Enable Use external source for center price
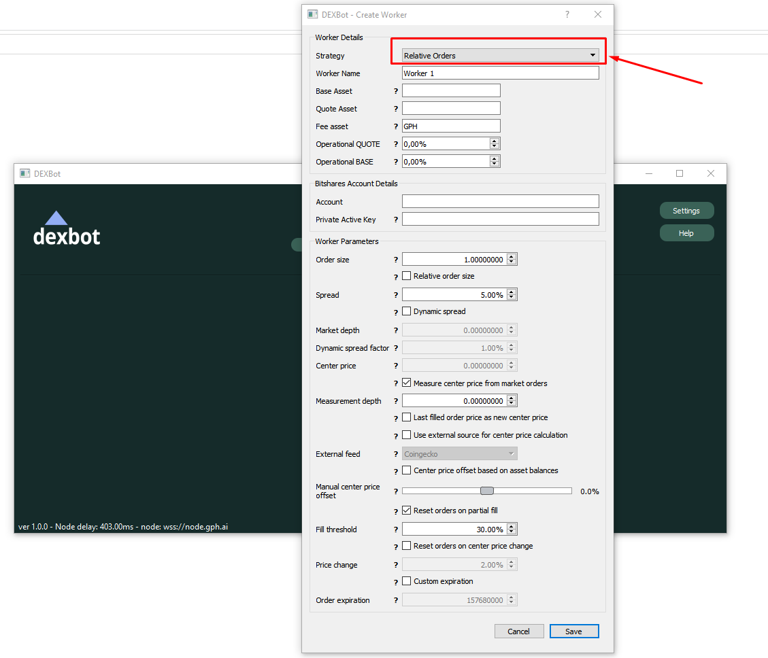The image size is (768, 658). click(407, 435)
